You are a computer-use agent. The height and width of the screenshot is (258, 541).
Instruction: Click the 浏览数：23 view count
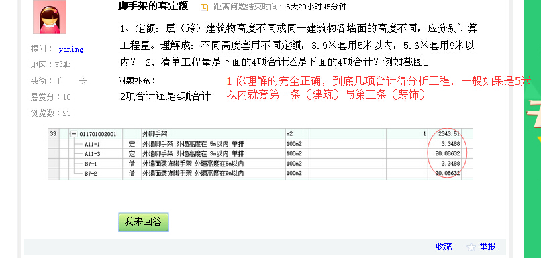click(51, 113)
